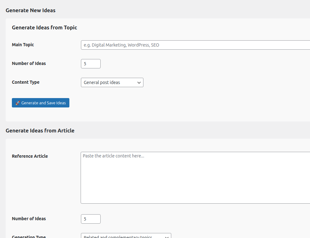Click the Generation Type label
Screen dimensions: 310x238
29,236
